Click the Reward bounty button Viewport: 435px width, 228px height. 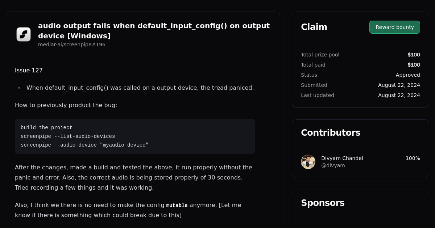(394, 27)
